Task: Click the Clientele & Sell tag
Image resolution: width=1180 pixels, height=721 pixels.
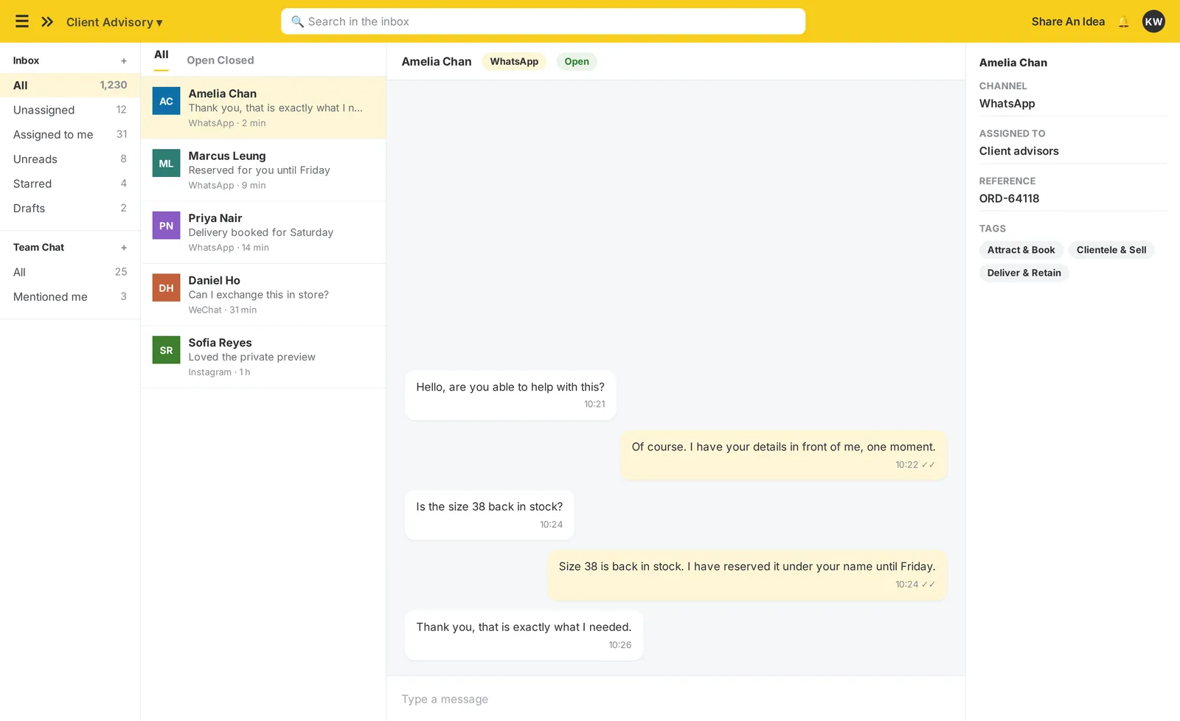Action: tap(1111, 250)
